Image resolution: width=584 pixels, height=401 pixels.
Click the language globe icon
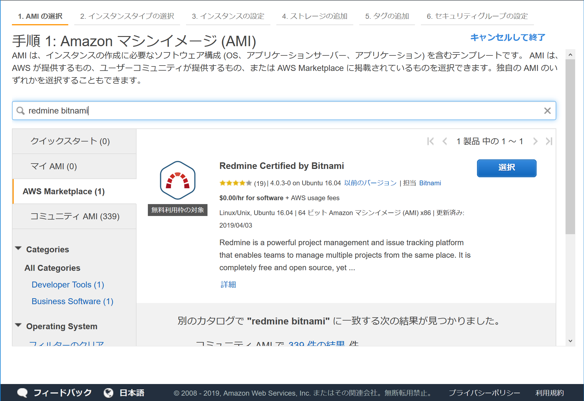click(109, 393)
